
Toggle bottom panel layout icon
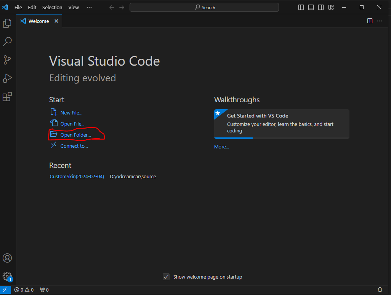(311, 8)
